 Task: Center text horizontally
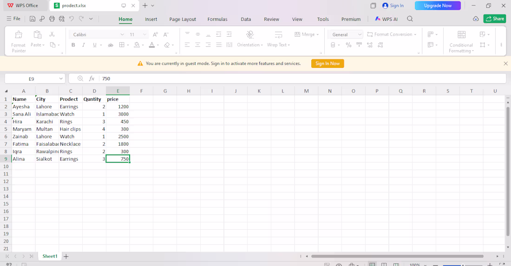pyautogui.click(x=198, y=45)
